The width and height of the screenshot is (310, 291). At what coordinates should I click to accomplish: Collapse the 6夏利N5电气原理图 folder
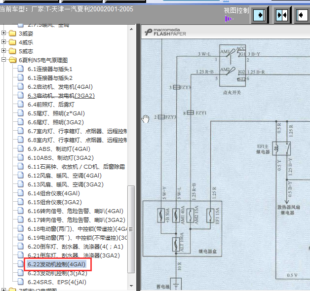3,60
